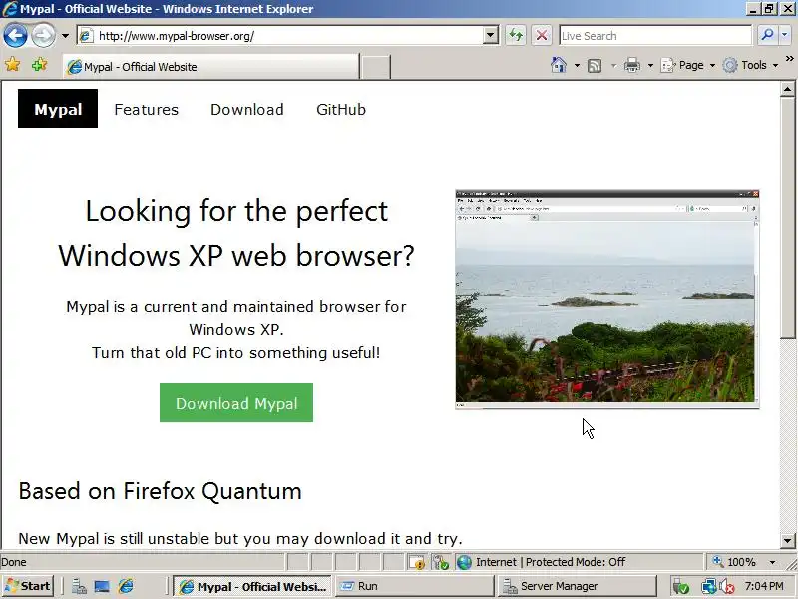
Task: Click the green Download Mypal button
Action: tap(236, 403)
